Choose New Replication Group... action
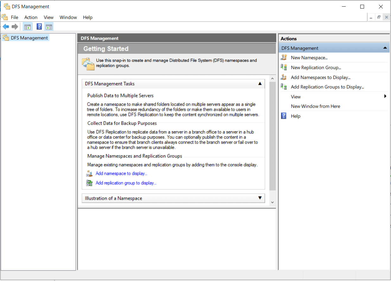 pyautogui.click(x=316, y=68)
